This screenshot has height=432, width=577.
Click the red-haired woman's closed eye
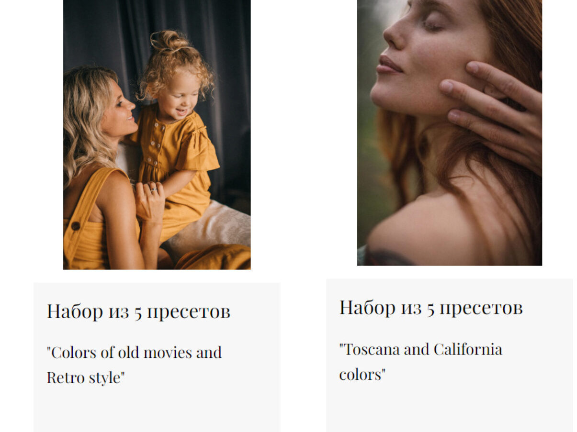tap(432, 25)
